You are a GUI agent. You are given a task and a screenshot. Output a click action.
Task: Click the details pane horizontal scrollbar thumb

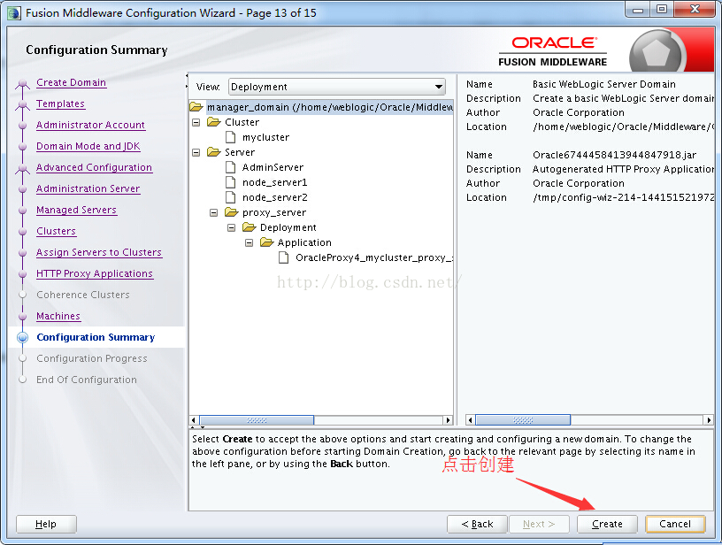pos(523,420)
